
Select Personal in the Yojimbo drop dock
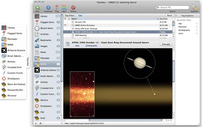[x=13, y=96]
